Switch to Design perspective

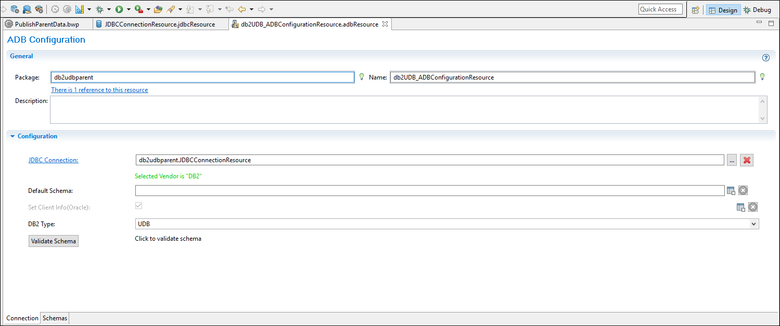(723, 10)
